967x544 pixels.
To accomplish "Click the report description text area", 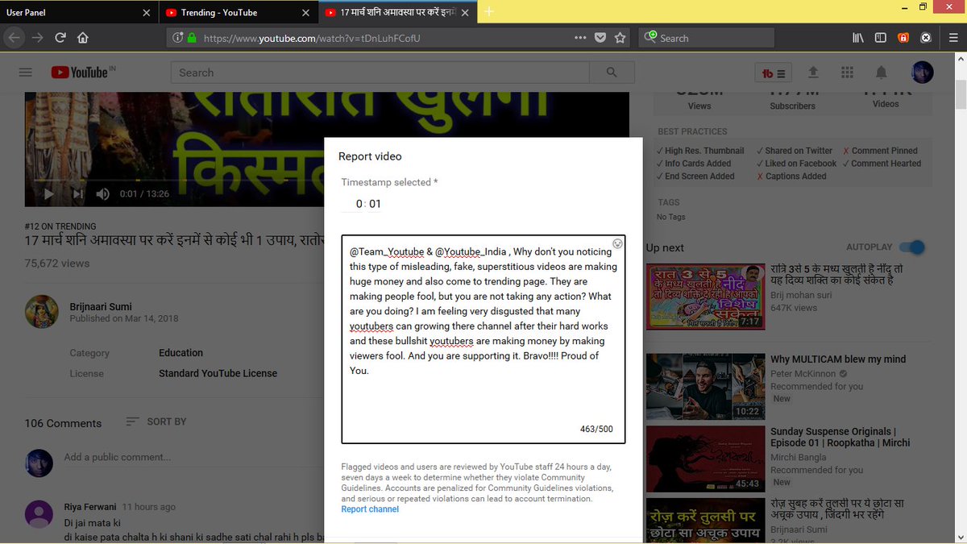I will [483, 339].
